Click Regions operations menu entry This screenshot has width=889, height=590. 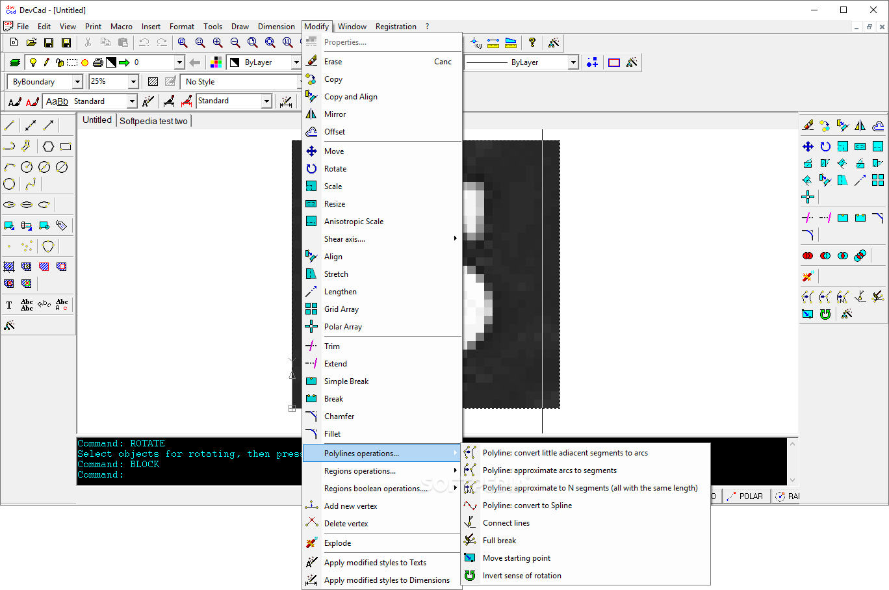click(382, 471)
